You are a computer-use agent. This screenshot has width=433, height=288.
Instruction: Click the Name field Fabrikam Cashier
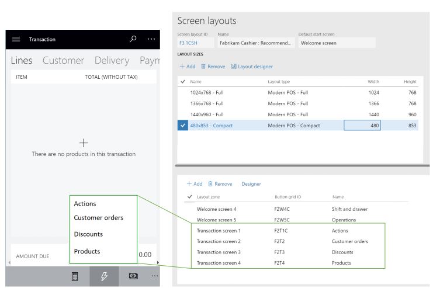click(x=256, y=43)
